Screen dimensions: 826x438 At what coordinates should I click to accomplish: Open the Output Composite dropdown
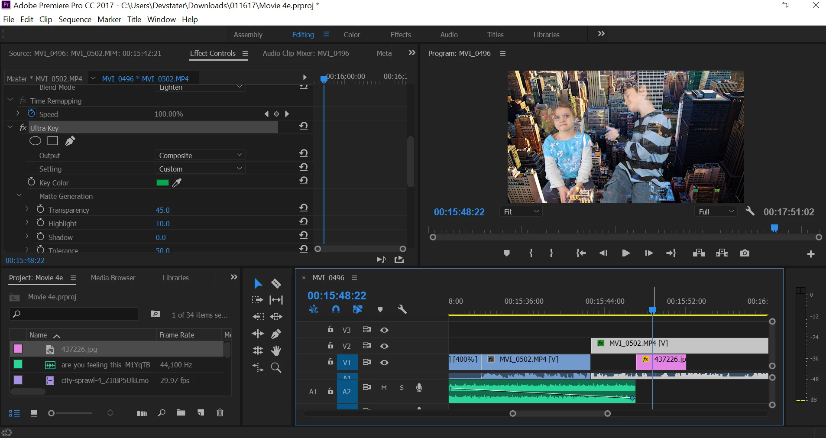[x=200, y=155]
